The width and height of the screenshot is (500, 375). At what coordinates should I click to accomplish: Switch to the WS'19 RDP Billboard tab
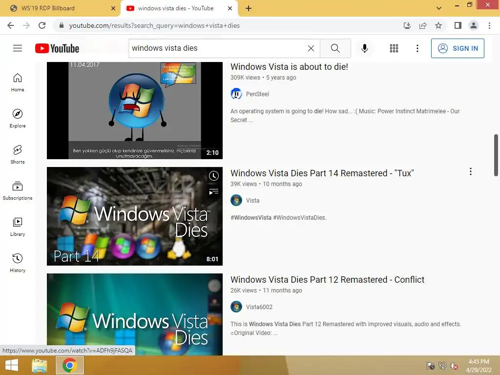coord(61,8)
